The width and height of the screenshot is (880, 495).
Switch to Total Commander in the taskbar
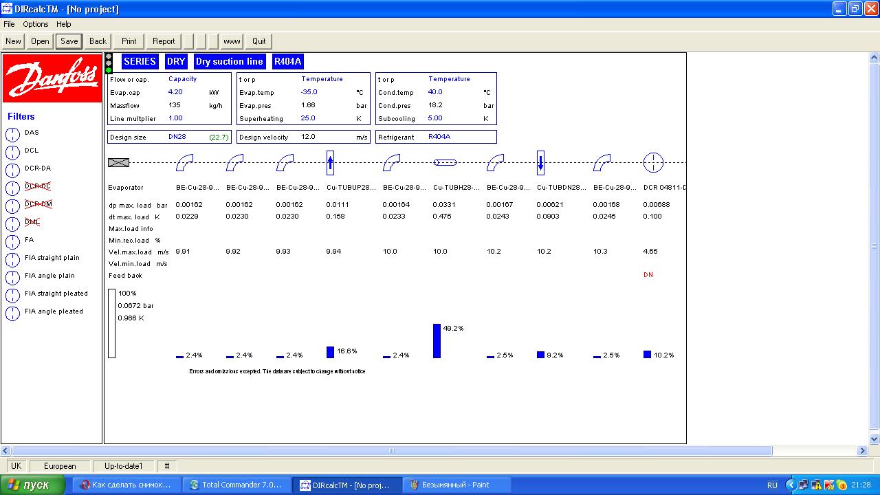[x=236, y=485]
